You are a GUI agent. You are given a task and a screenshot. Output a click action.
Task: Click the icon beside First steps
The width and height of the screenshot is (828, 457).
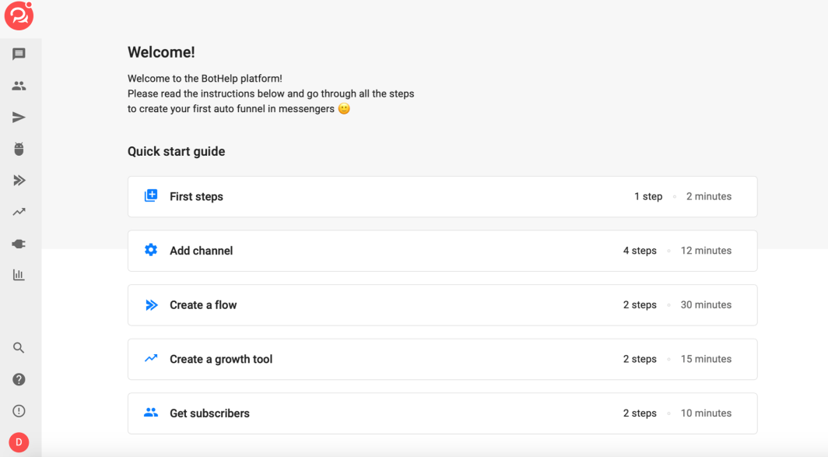pyautogui.click(x=151, y=196)
